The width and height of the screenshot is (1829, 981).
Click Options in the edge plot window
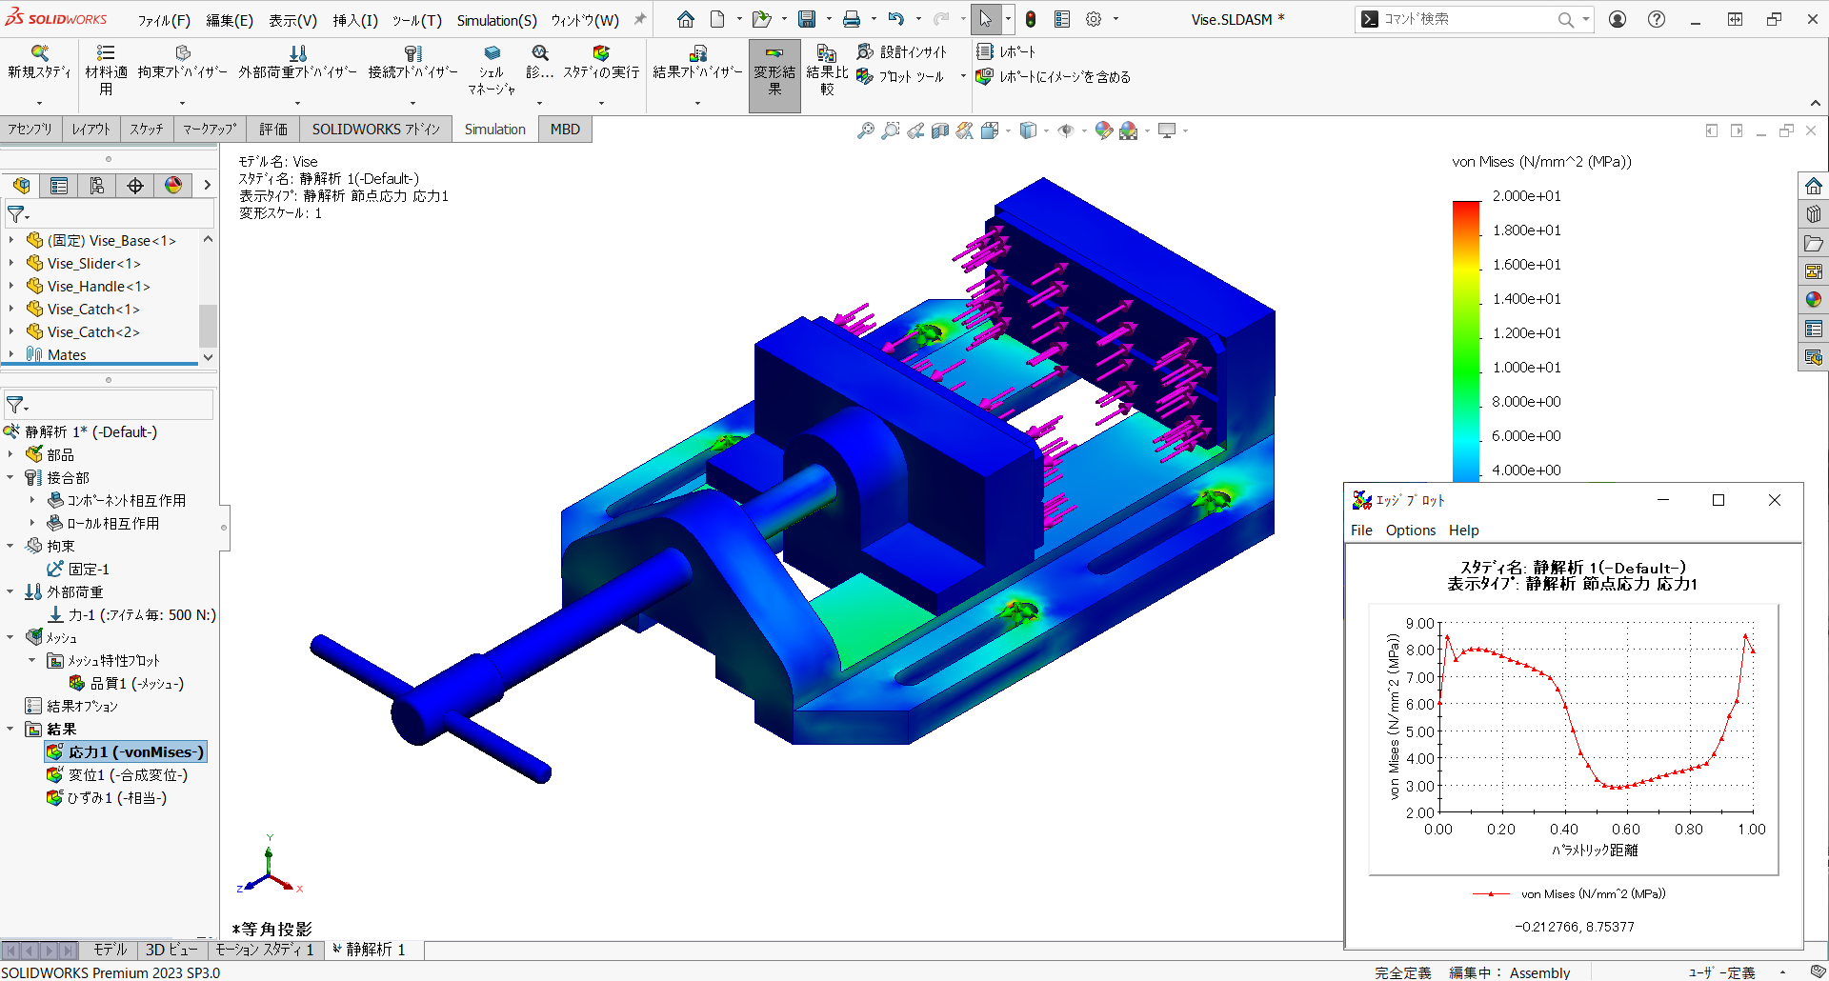(1411, 531)
